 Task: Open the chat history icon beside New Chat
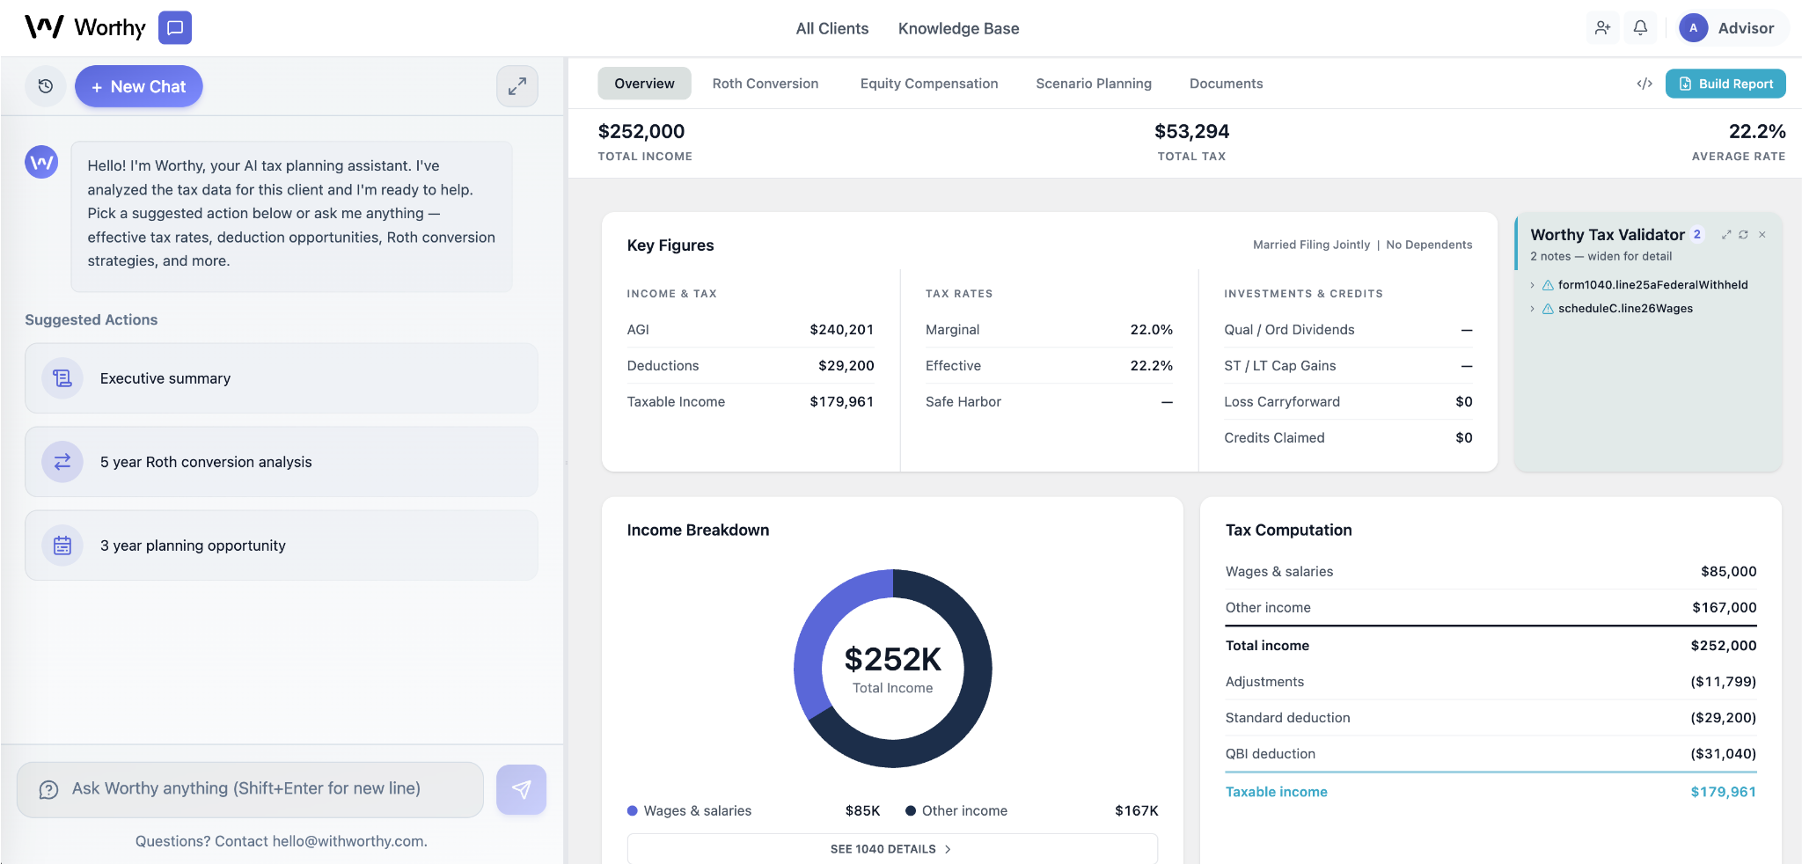(x=46, y=86)
